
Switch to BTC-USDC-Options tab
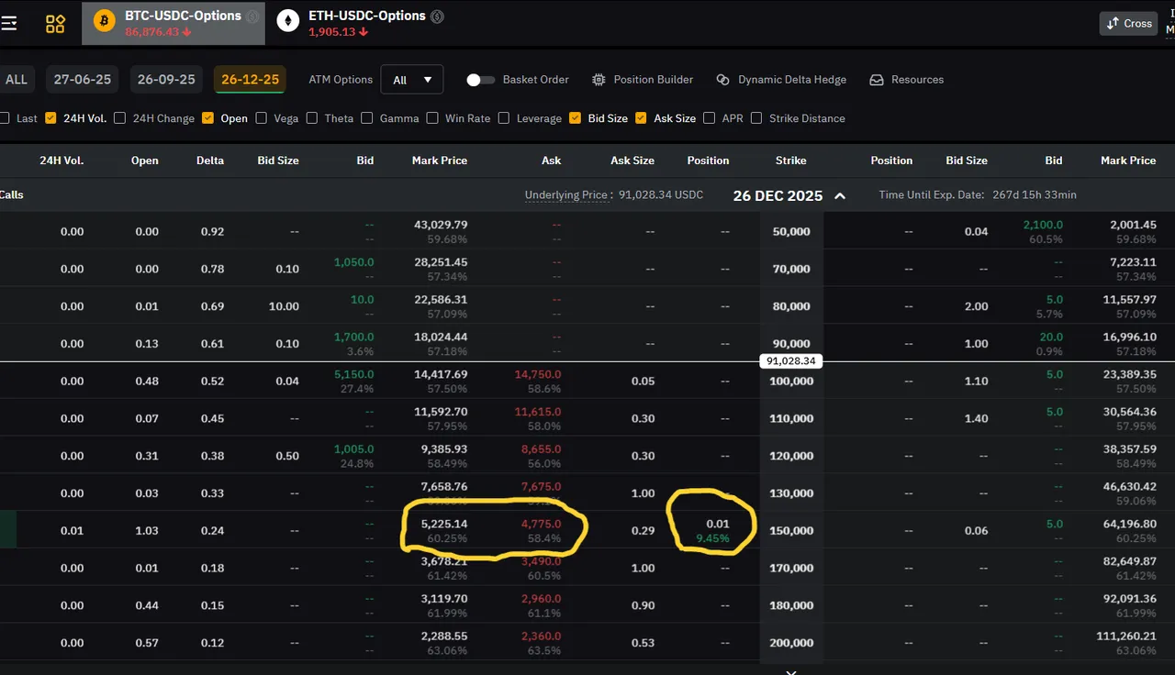[x=173, y=23]
